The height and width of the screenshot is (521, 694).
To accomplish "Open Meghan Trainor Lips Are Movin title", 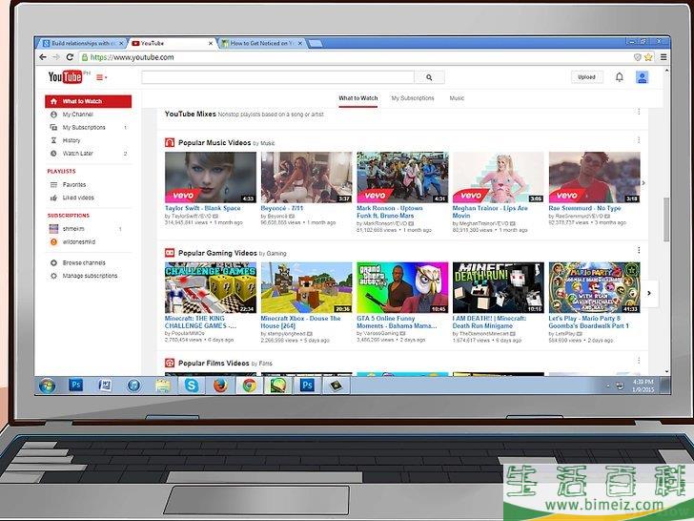I will point(490,212).
